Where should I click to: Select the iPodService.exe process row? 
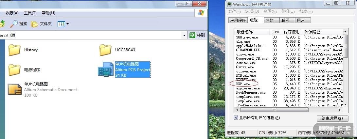click(289, 105)
